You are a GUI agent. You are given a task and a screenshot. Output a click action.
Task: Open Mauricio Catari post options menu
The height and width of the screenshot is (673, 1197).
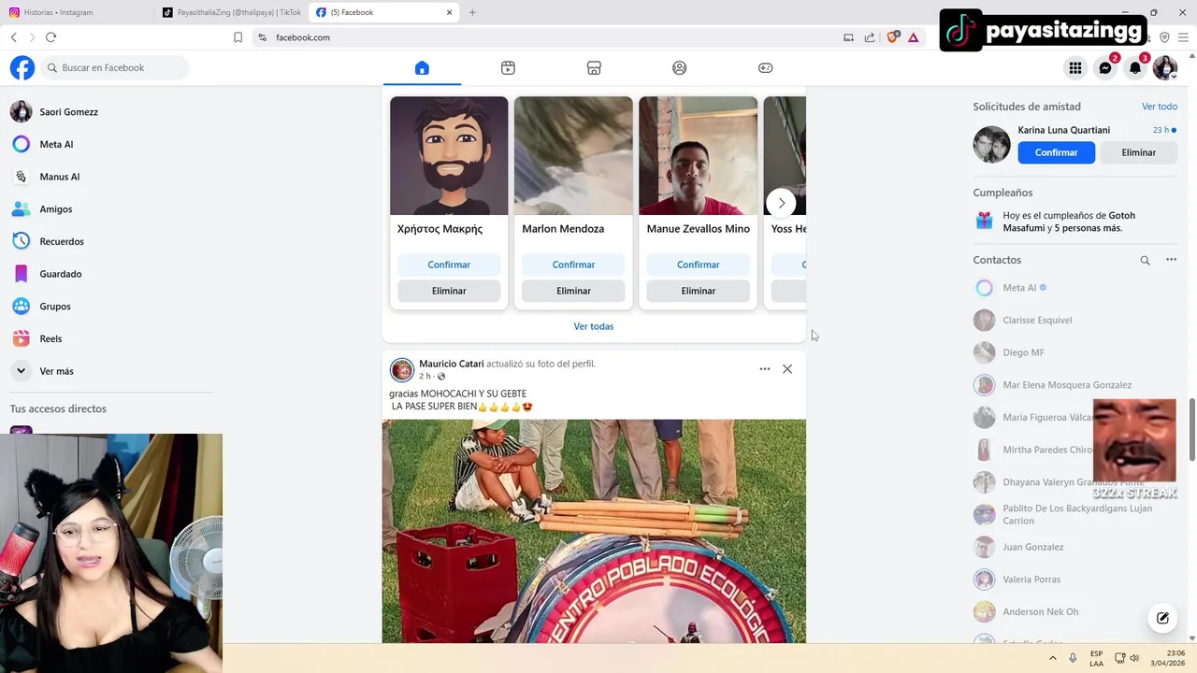click(x=765, y=369)
